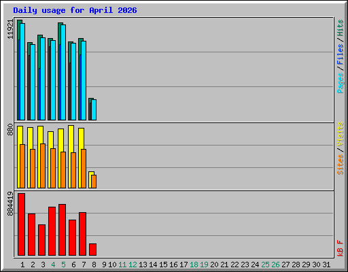Click day 28 on the x-axis
Screen dimensions: 348x272
tap(296, 265)
